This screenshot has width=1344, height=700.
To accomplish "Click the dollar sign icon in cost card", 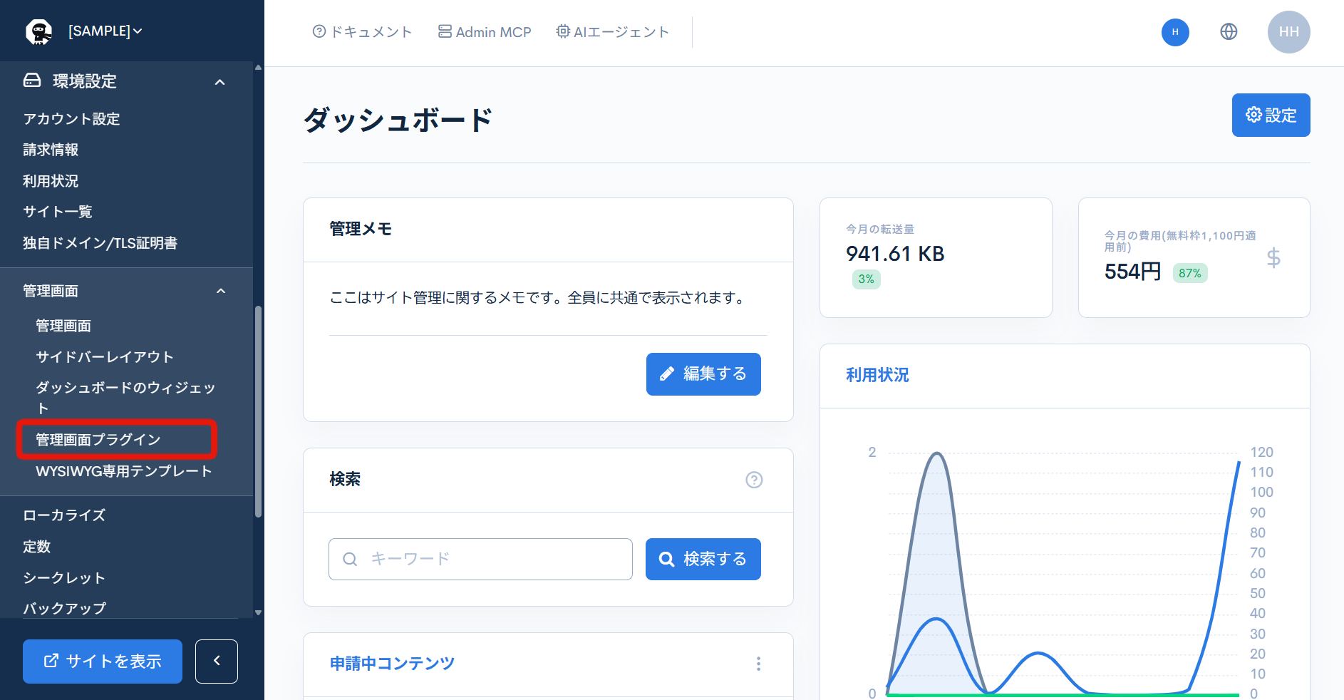I will tap(1273, 258).
